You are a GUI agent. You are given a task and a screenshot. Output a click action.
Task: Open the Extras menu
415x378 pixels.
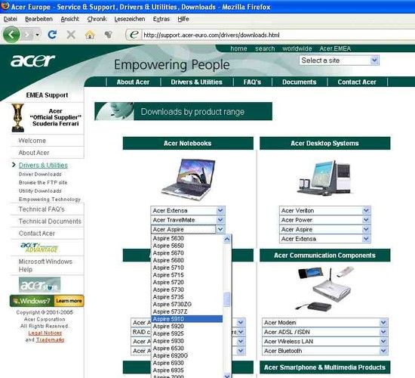(x=161, y=19)
